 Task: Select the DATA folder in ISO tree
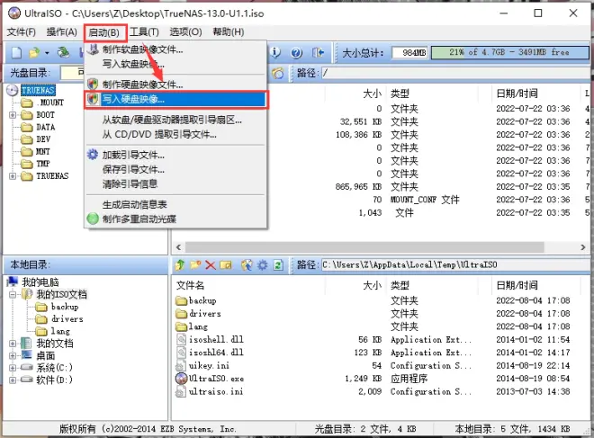click(46, 127)
